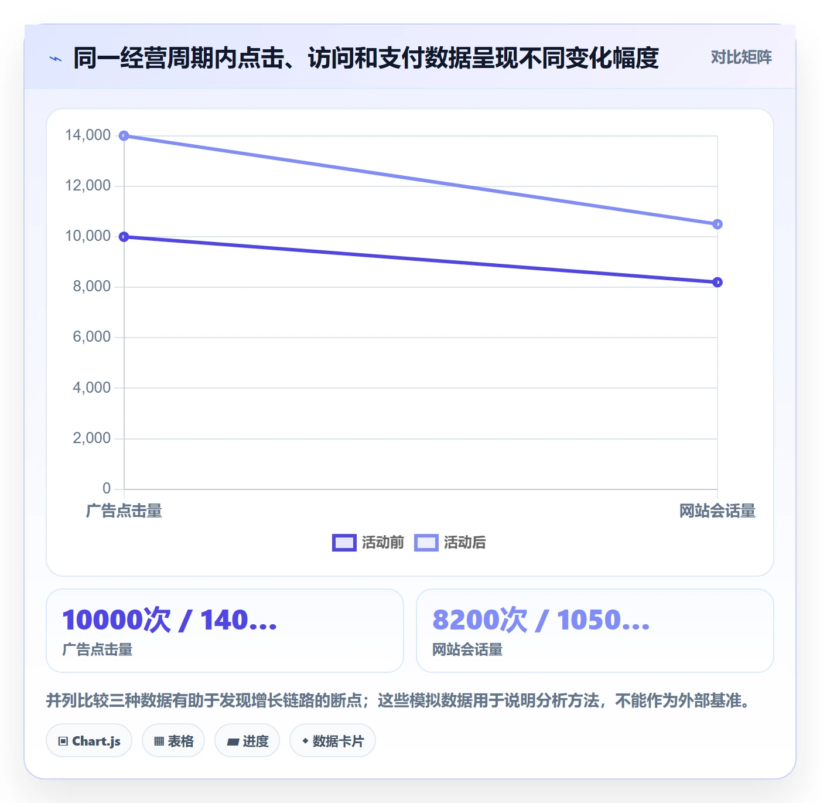Click the 活动后 legend label

[464, 543]
